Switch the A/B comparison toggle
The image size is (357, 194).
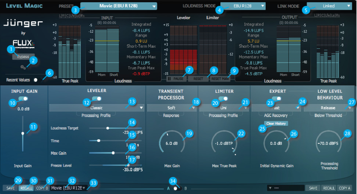177,188
